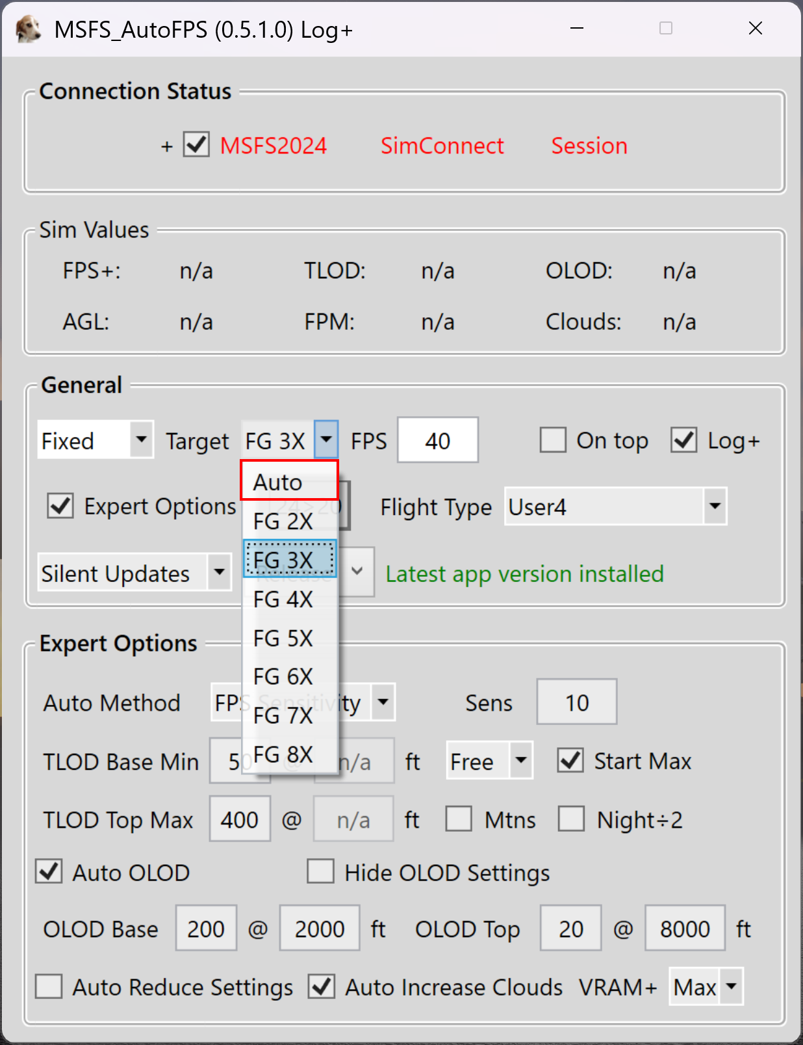Choose FG 3X in the list
803x1045 pixels.
(x=290, y=559)
